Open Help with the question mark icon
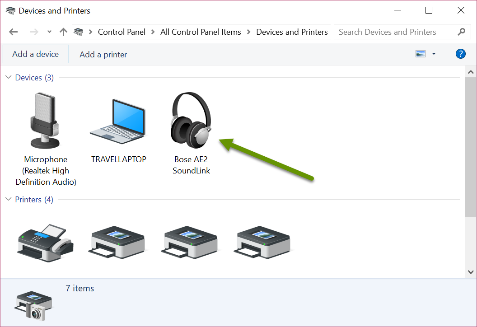 click(460, 53)
